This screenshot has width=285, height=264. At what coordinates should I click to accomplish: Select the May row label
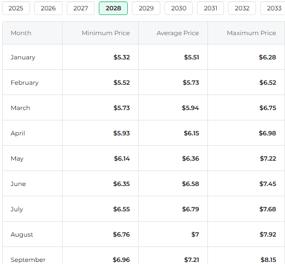17,159
